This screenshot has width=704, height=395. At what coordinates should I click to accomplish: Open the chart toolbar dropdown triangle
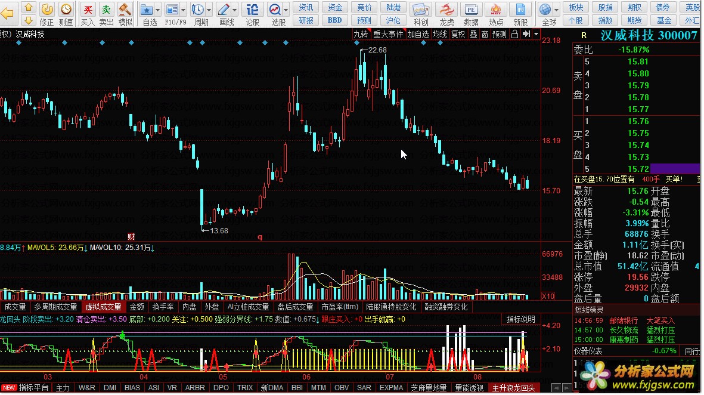click(x=536, y=34)
